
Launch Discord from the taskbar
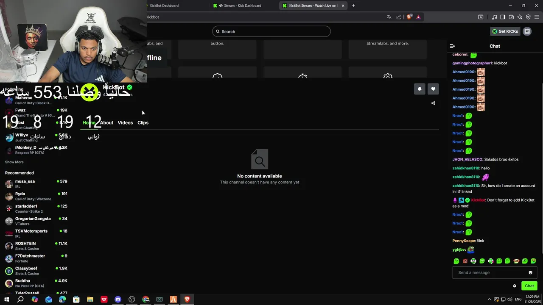[x=118, y=299]
